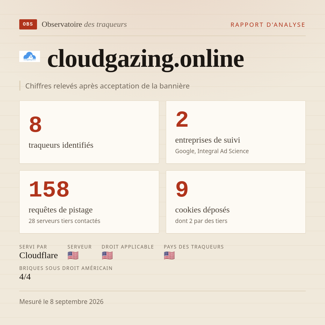325x325 pixels.
Task: Click 'Google, Integral Ad Science' text
Action: [212, 151]
